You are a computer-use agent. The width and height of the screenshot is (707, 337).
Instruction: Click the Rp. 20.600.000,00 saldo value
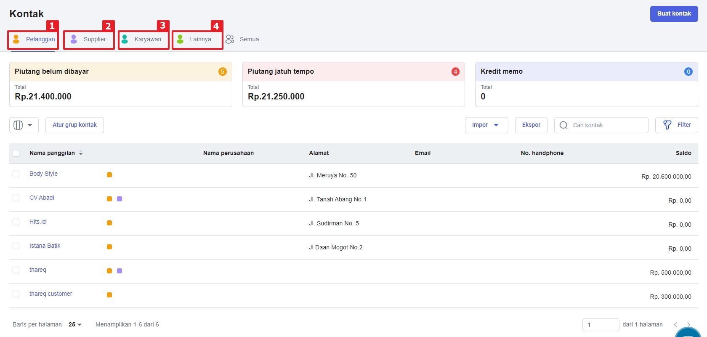click(666, 177)
